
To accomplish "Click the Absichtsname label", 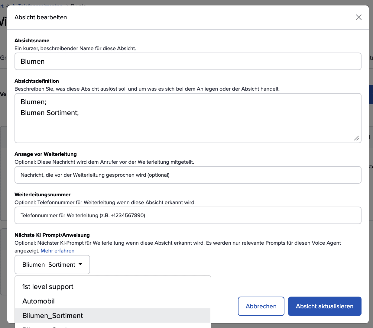I will click(x=32, y=40).
